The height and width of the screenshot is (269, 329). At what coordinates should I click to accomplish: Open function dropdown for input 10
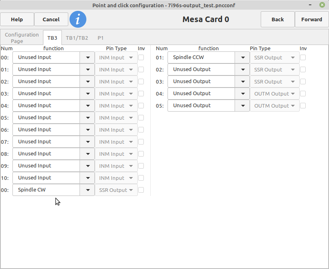[x=88, y=178]
